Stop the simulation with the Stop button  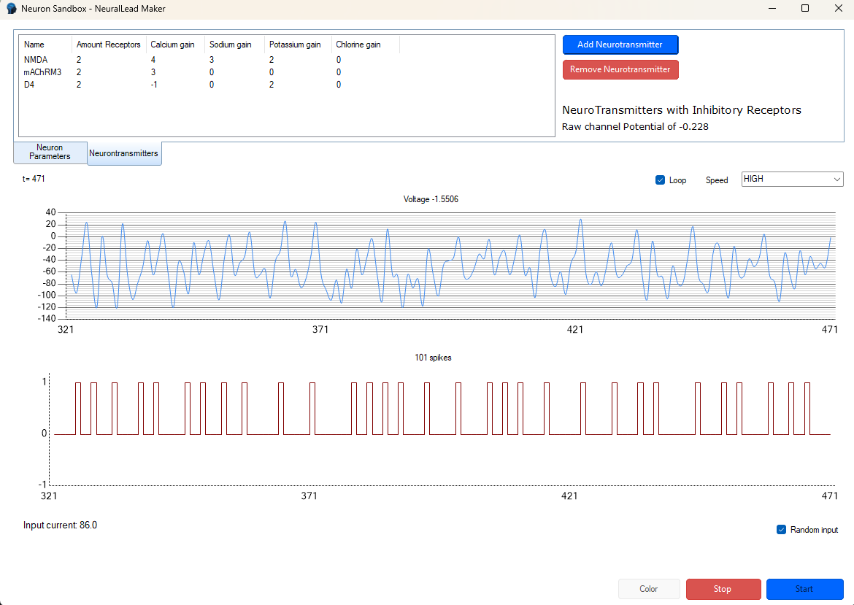[x=722, y=589]
